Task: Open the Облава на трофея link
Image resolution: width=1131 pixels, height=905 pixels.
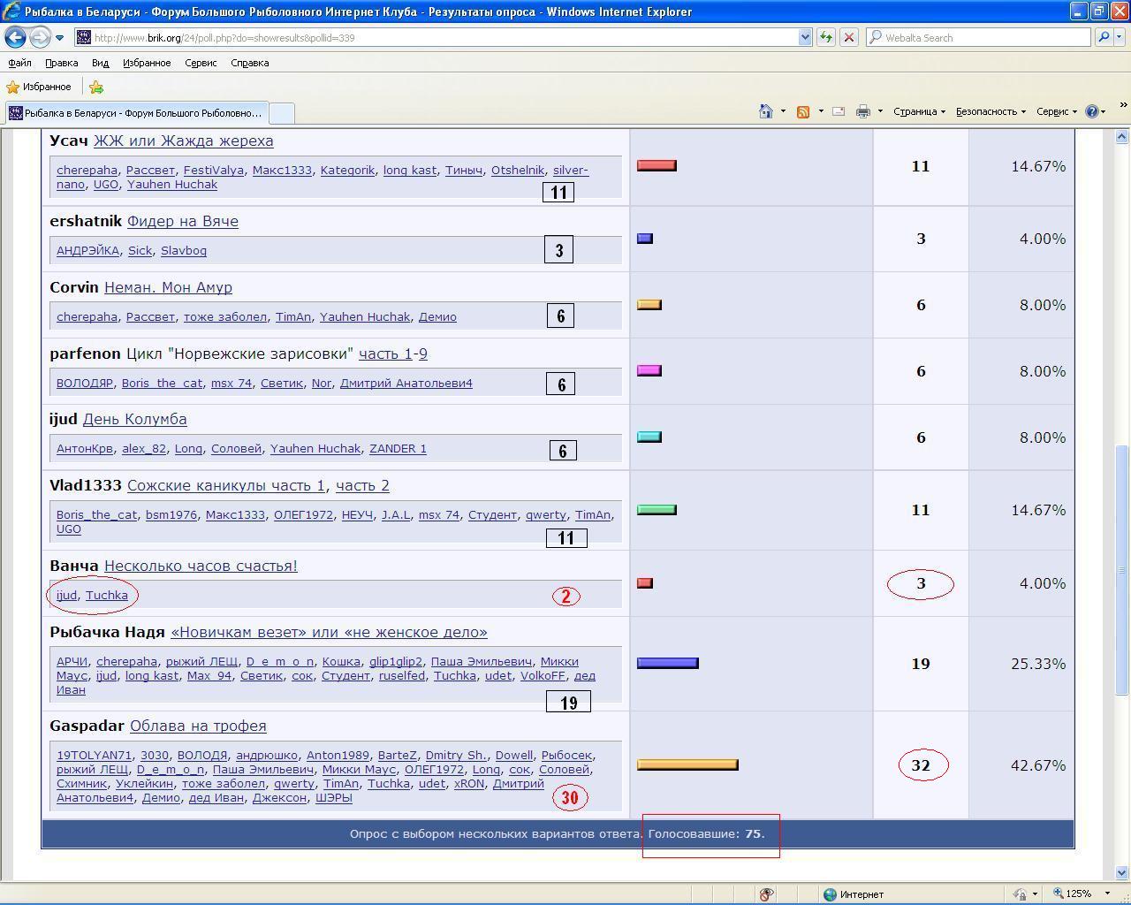Action: click(x=198, y=726)
